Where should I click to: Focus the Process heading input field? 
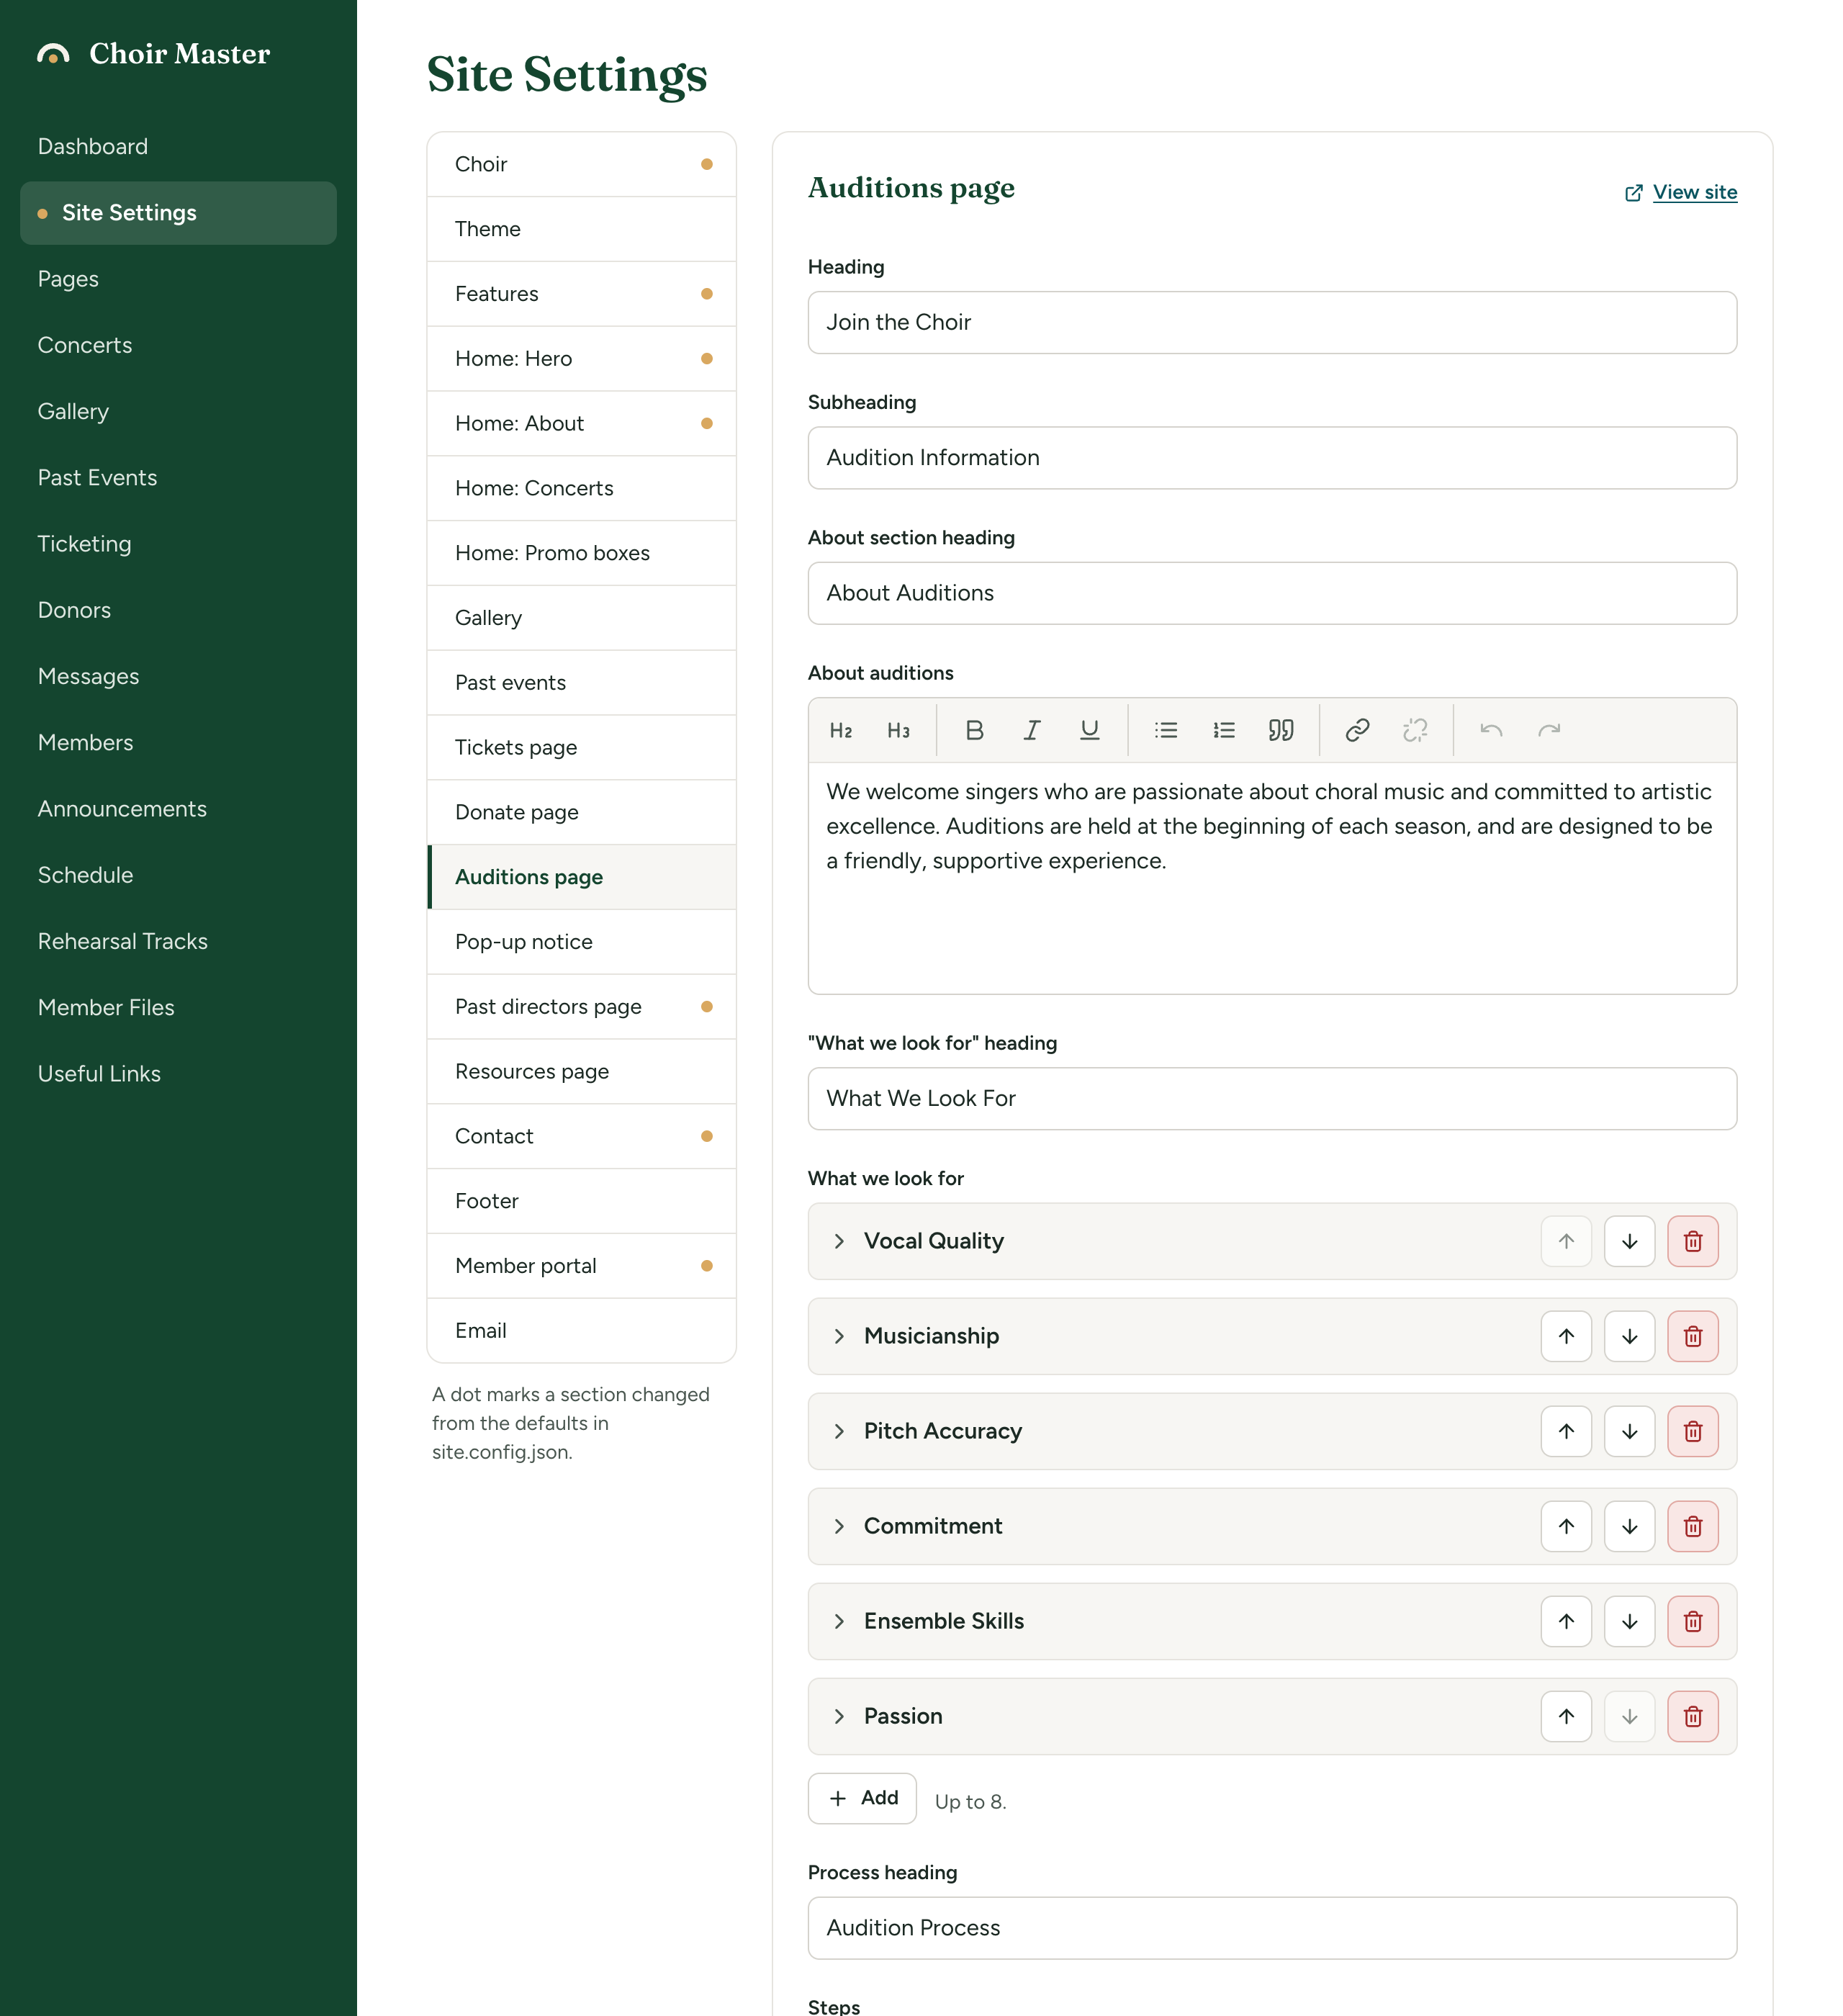(1272, 1928)
